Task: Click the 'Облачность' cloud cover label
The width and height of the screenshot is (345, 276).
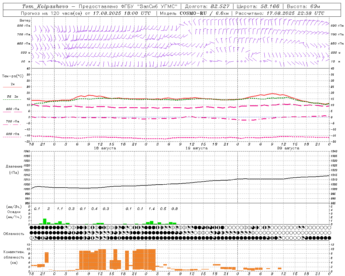Action: point(14,234)
